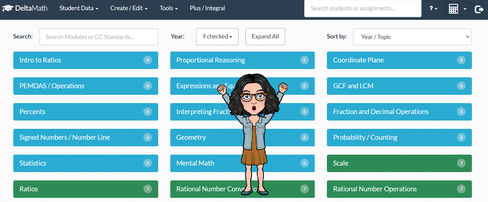
Task: Click grade 6 badge on Interpreting Fractions
Action: (304, 112)
